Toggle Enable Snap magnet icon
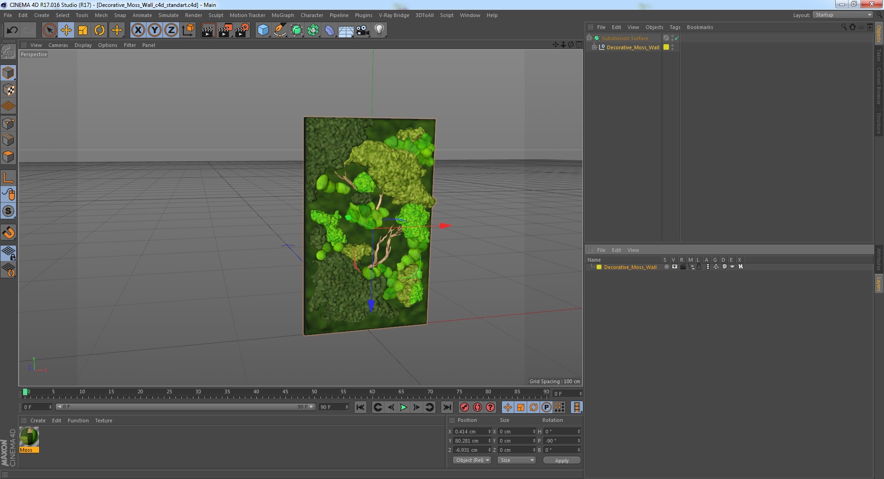The image size is (884, 479). coord(8,233)
